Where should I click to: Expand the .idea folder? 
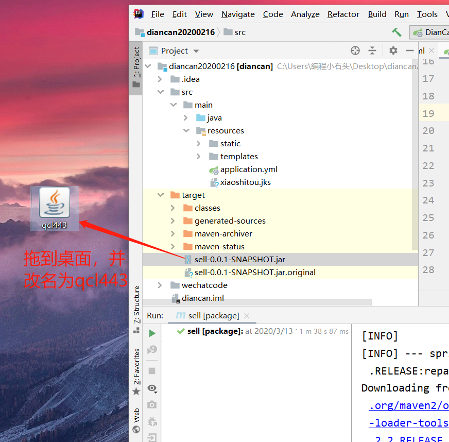[160, 79]
